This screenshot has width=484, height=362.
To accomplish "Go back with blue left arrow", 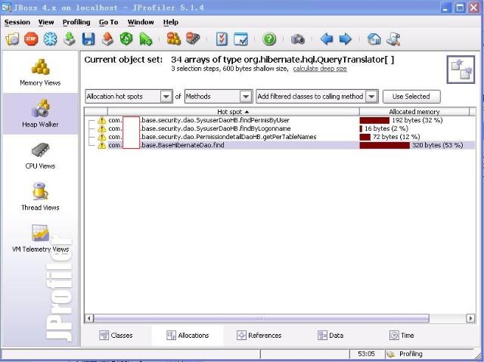I will tap(327, 39).
